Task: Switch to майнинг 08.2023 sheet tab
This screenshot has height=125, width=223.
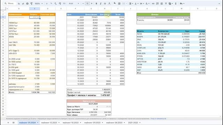Action: coord(114,123)
